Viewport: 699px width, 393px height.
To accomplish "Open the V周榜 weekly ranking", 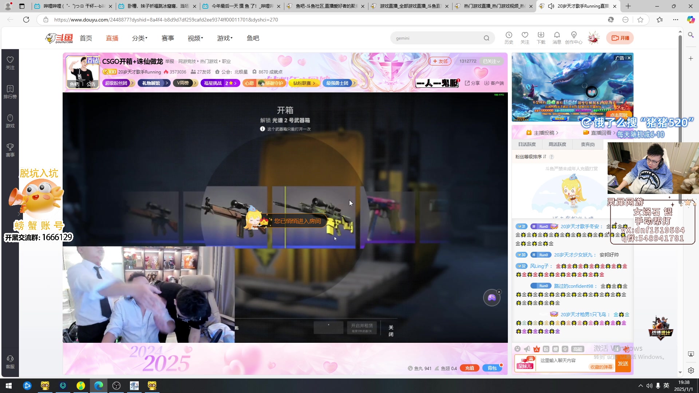I will tap(185, 83).
